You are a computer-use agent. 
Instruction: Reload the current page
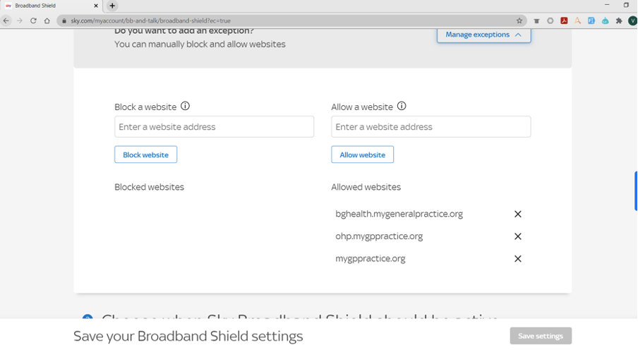click(x=33, y=20)
